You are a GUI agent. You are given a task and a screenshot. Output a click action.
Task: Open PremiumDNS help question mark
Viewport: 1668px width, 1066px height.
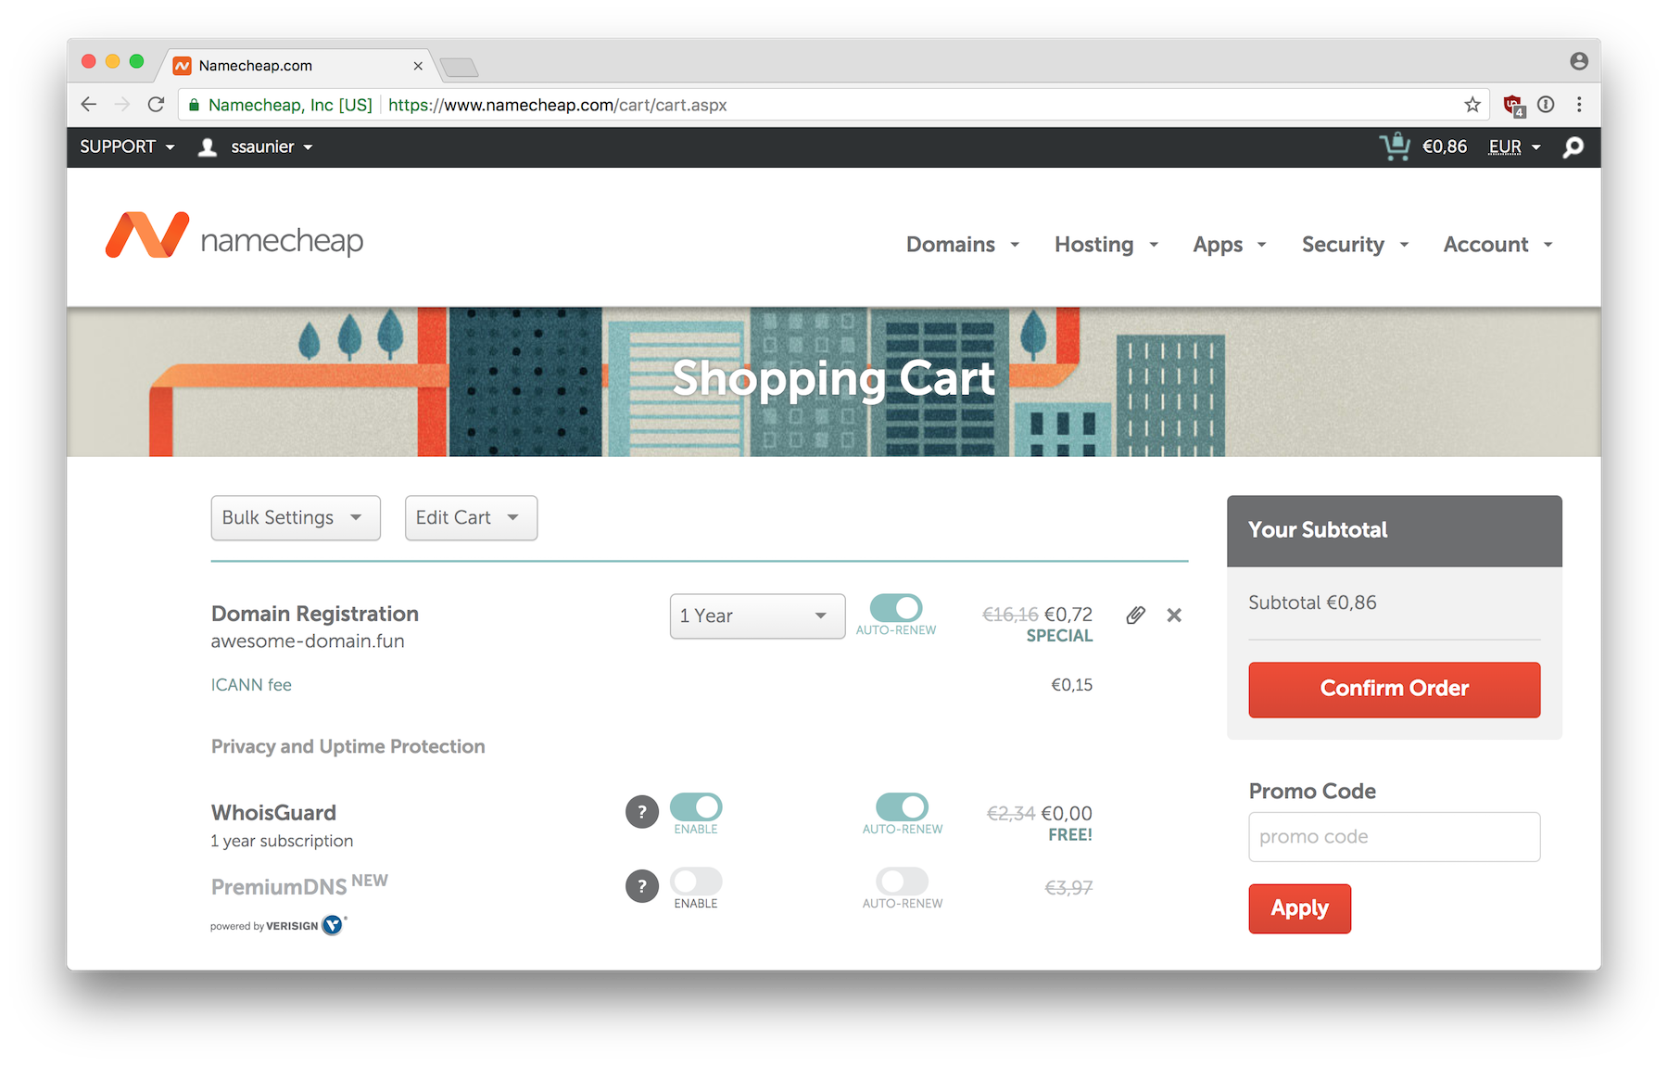click(x=642, y=886)
